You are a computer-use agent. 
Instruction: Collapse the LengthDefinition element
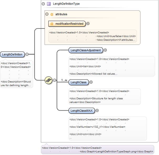pos(27,54)
